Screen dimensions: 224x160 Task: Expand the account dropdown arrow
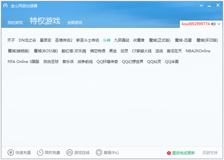click(x=219, y=24)
